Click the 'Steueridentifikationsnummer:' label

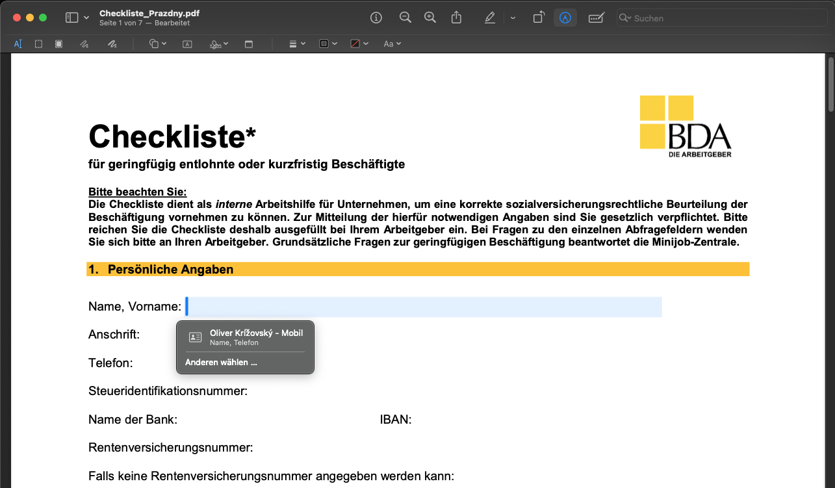click(x=168, y=391)
